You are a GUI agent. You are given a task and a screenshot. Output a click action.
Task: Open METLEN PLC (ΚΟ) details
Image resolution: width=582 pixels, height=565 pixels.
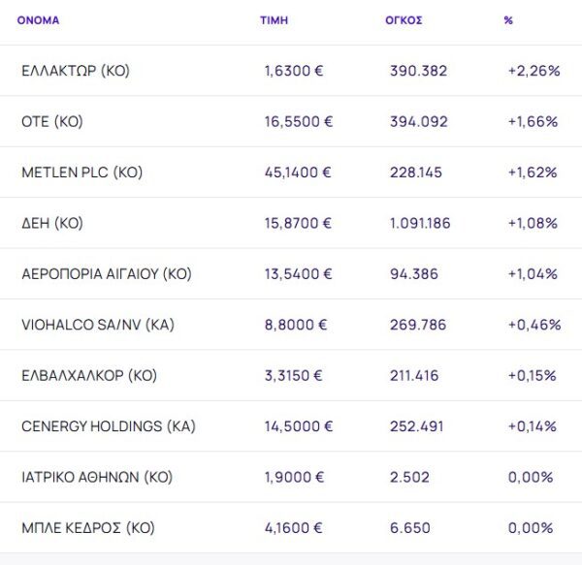pyautogui.click(x=81, y=173)
